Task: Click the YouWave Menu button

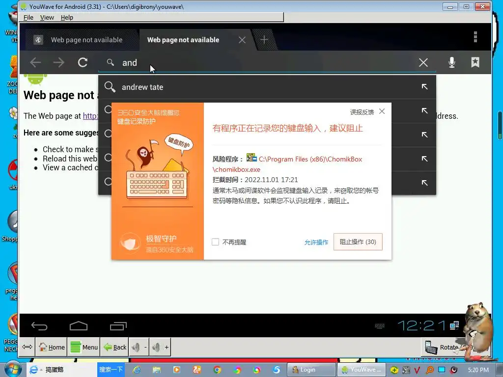Action: tap(84, 347)
